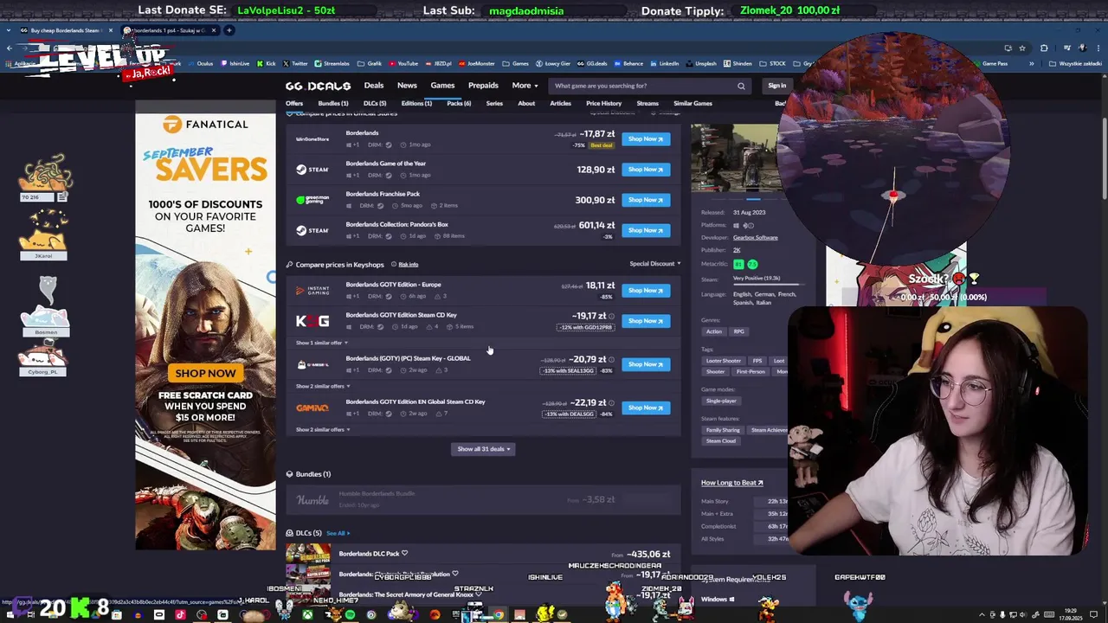1108x623 pixels.
Task: Click SHOP NOW in Fanatical ad
Action: coord(205,373)
